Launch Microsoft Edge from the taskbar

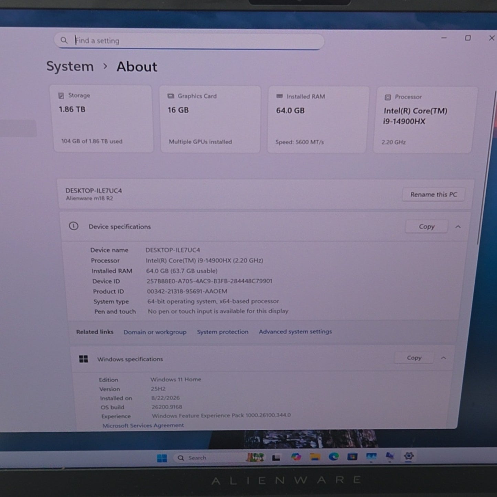coord(333,456)
